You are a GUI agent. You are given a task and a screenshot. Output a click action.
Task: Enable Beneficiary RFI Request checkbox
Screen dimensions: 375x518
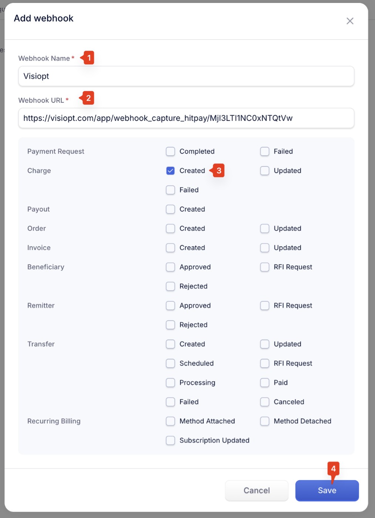[x=265, y=267]
